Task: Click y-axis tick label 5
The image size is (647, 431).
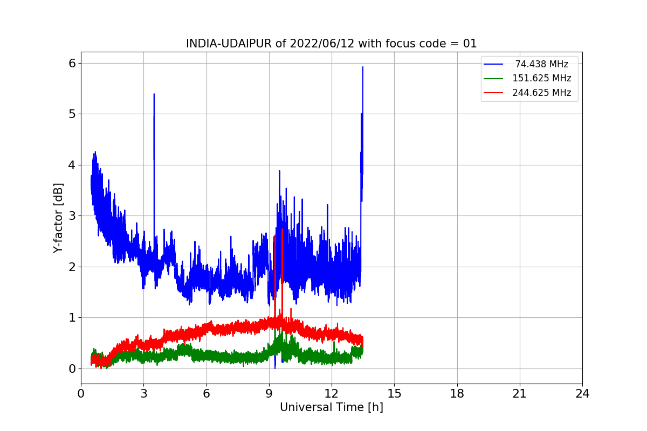Action: pos(72,114)
